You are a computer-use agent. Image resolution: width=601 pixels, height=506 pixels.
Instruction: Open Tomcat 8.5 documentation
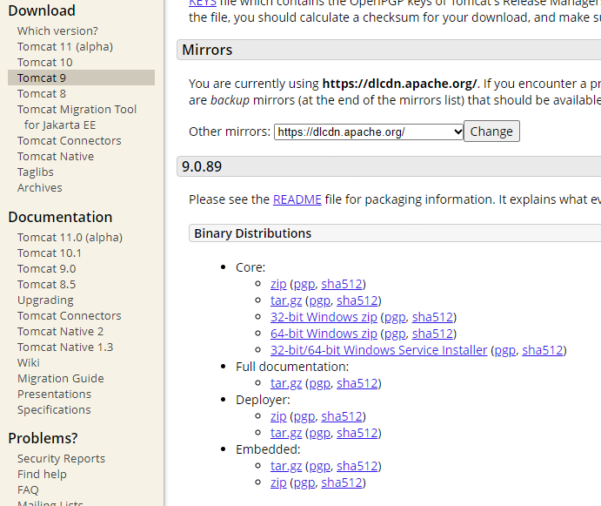click(x=46, y=285)
